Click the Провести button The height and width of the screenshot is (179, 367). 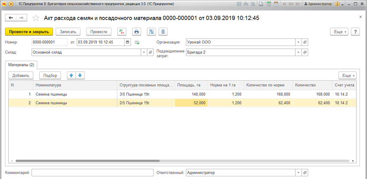99,32
